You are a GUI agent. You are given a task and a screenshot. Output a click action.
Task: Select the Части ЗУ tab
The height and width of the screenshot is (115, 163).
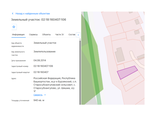60,35
